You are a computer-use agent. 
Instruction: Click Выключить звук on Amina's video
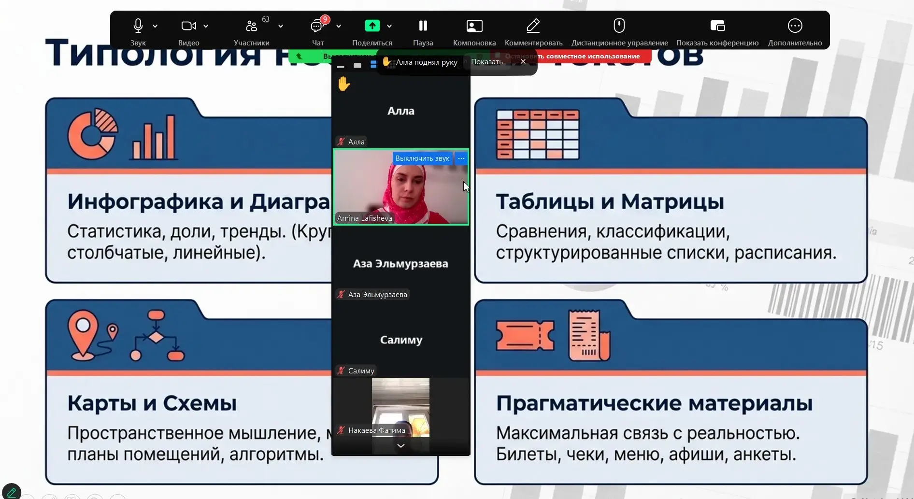[x=422, y=158]
